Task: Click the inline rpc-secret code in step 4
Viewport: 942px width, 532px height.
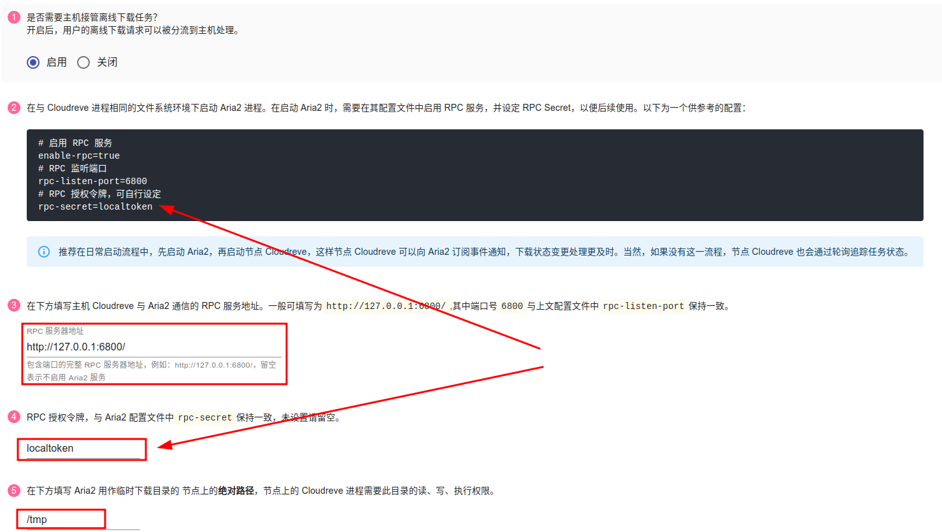Action: pyautogui.click(x=204, y=417)
